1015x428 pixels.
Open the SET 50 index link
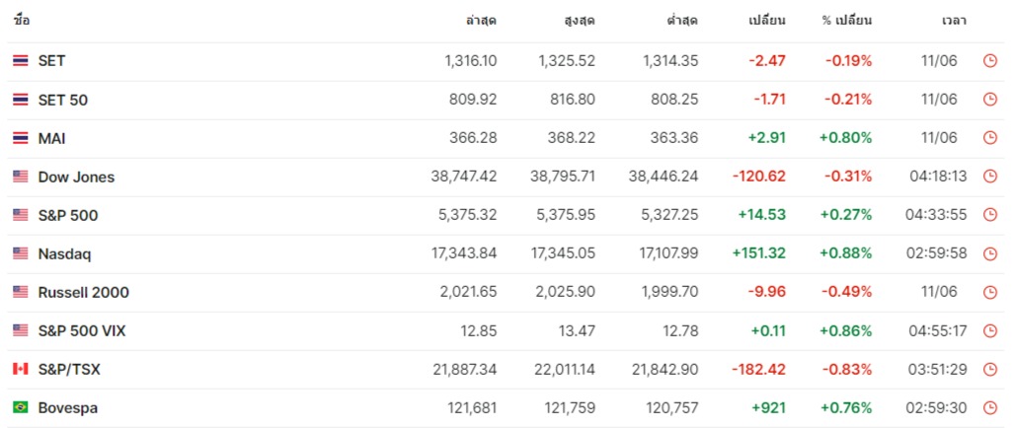(63, 100)
